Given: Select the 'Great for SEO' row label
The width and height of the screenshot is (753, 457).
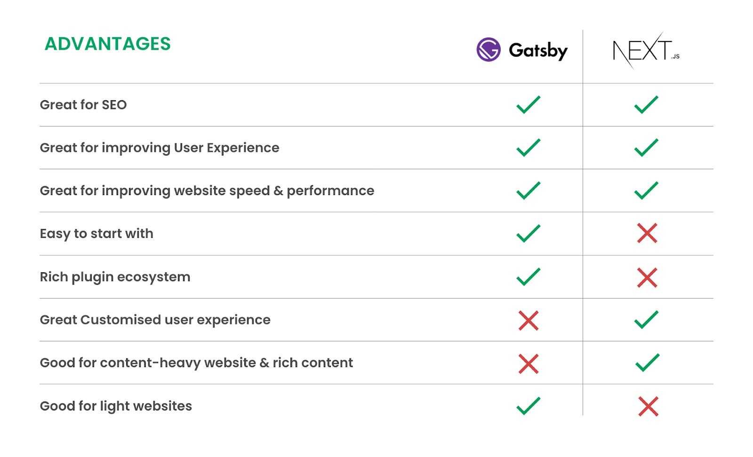Looking at the screenshot, I should [x=83, y=104].
